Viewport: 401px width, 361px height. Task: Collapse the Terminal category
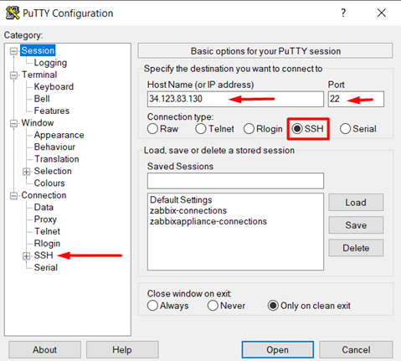pos(13,75)
